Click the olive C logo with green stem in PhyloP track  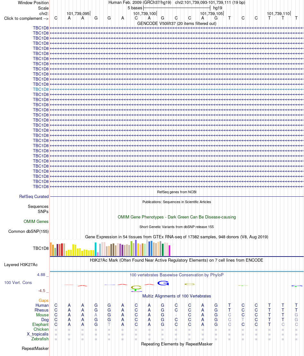coord(136,289)
